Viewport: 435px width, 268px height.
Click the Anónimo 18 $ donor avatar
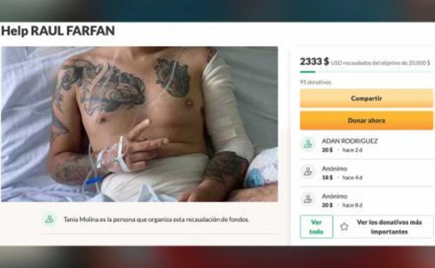[x=308, y=172]
